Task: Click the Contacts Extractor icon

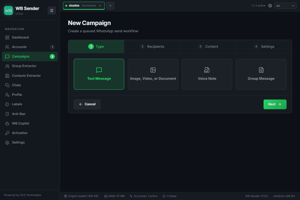Action: 7,76
